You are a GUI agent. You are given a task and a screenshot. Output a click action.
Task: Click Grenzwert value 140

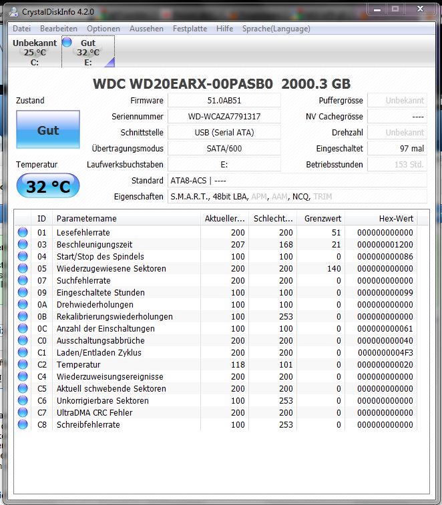tap(334, 269)
